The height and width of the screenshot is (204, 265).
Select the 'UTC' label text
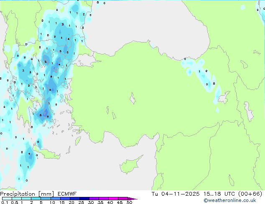(229, 194)
